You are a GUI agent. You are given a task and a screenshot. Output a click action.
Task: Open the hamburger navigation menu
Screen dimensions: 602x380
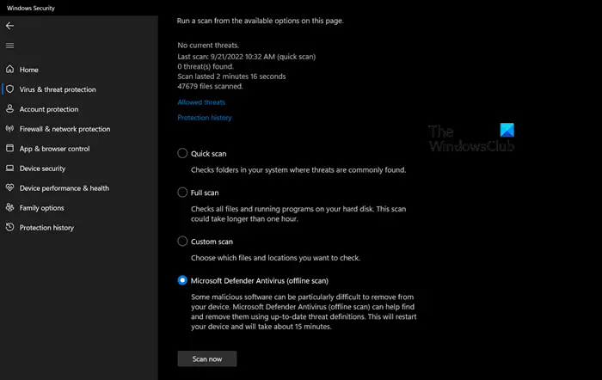(x=10, y=46)
